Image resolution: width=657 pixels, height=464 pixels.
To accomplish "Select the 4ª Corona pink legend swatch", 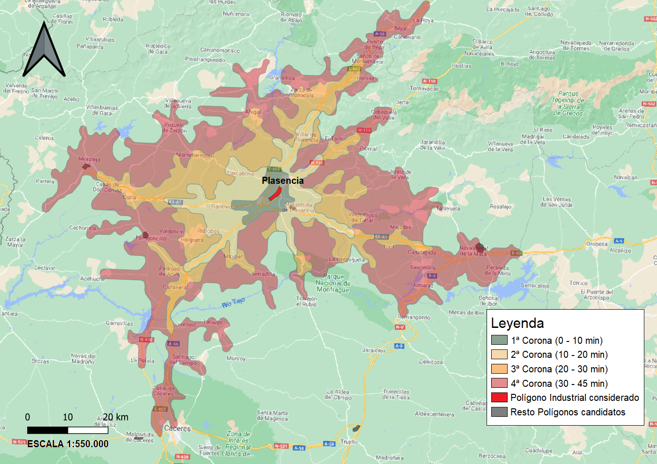I will click(499, 383).
